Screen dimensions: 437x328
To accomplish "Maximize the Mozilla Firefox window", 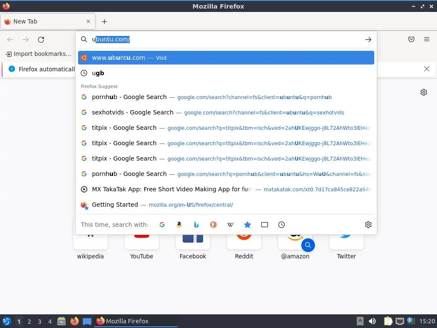I will click(422, 6).
